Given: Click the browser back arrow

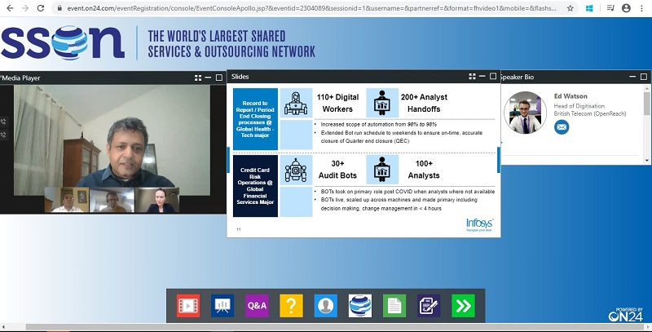Looking at the screenshot, I should [x=10, y=8].
